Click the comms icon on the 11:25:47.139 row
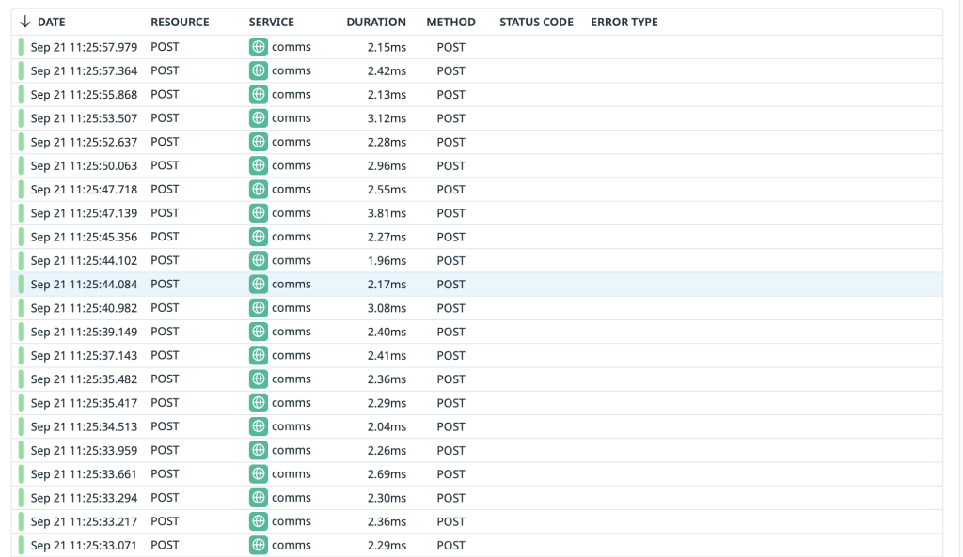Image resolution: width=963 pixels, height=557 pixels. 258,212
